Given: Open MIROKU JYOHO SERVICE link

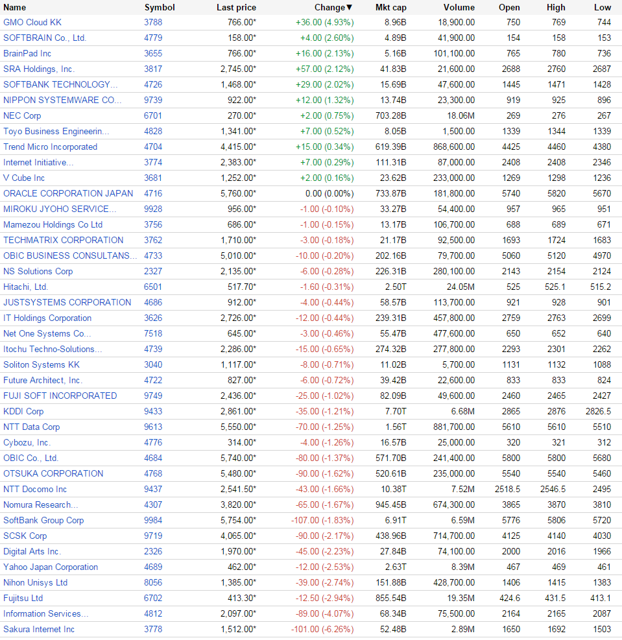Looking at the screenshot, I should point(60,209).
